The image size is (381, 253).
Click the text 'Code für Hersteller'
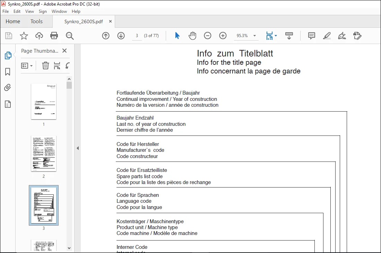(x=138, y=144)
